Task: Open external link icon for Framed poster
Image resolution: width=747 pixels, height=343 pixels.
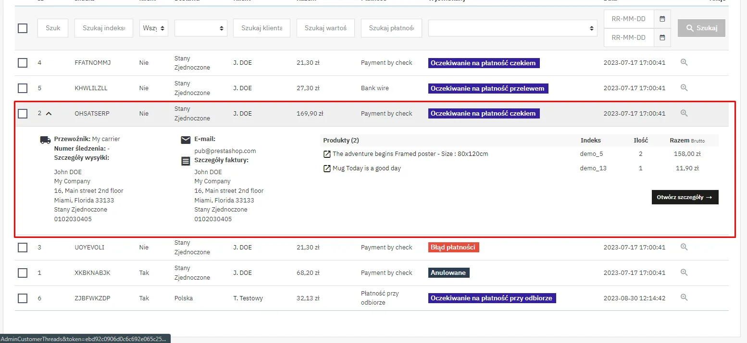Action: (x=327, y=154)
